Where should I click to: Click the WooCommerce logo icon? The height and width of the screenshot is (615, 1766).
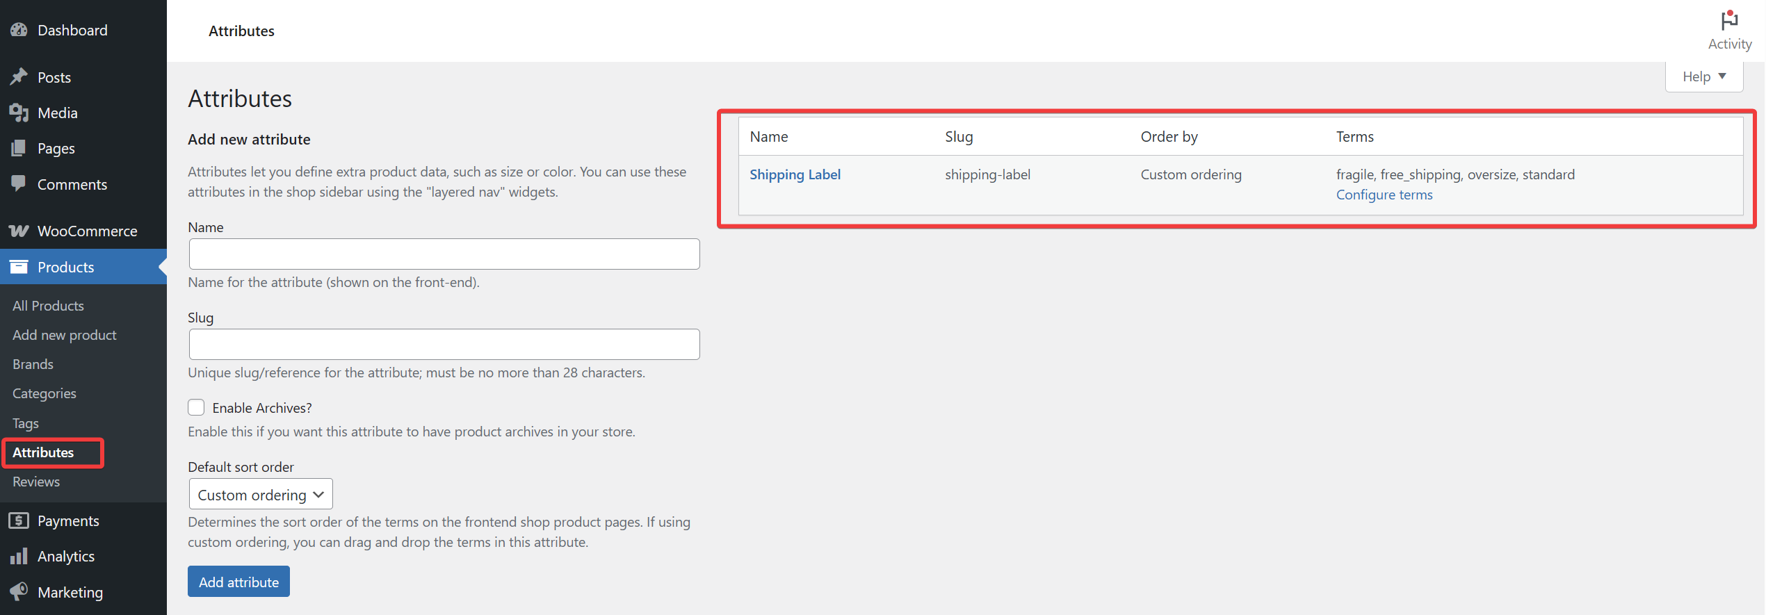pyautogui.click(x=19, y=231)
